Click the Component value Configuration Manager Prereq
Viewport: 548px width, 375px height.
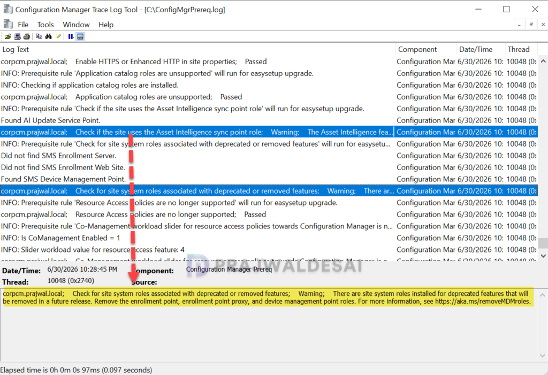tap(229, 269)
